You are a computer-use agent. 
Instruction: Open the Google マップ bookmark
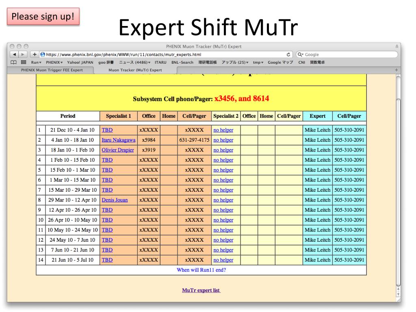pyautogui.click(x=280, y=62)
